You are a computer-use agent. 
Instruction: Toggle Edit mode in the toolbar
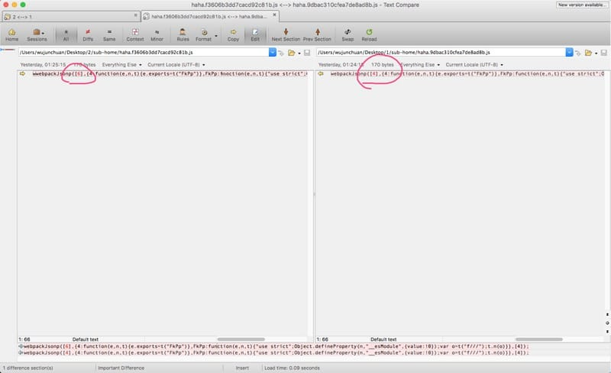point(255,34)
